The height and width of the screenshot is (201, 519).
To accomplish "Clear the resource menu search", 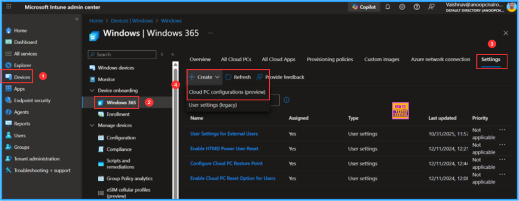I will [162, 55].
